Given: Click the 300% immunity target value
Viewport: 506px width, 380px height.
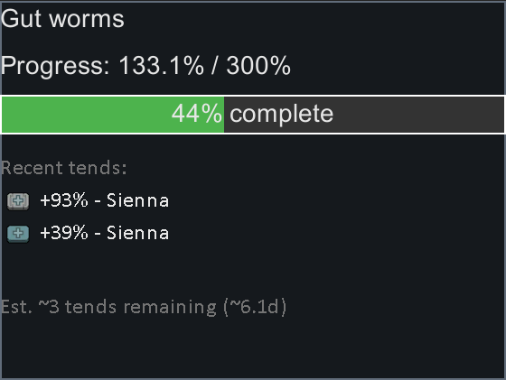Looking at the screenshot, I should tap(258, 65).
